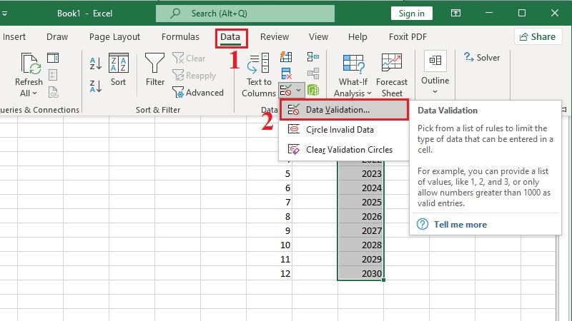Open the Help tab
Viewport: 572px width, 321px height.
click(x=357, y=37)
